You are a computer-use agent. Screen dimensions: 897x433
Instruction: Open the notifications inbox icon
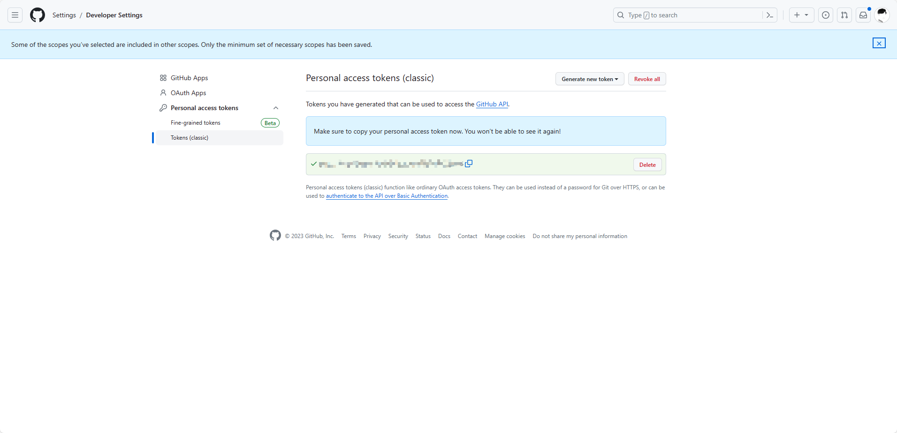863,15
